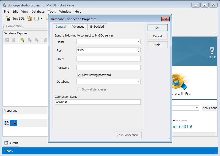
Task: Click the New Connection button on Start Page
Action: pyautogui.click(x=209, y=108)
